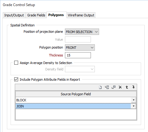Move the row up with arrow icon
148x132 pixels.
pos(127,87)
